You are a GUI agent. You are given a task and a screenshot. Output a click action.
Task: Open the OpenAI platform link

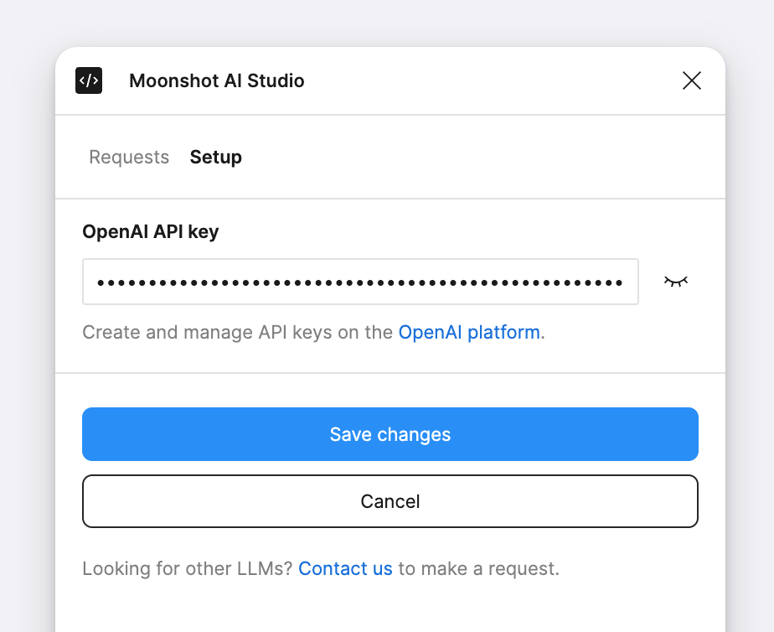tap(469, 332)
